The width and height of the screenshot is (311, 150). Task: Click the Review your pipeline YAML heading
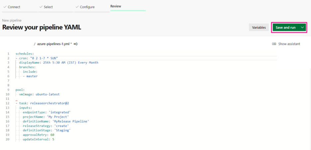(42, 27)
